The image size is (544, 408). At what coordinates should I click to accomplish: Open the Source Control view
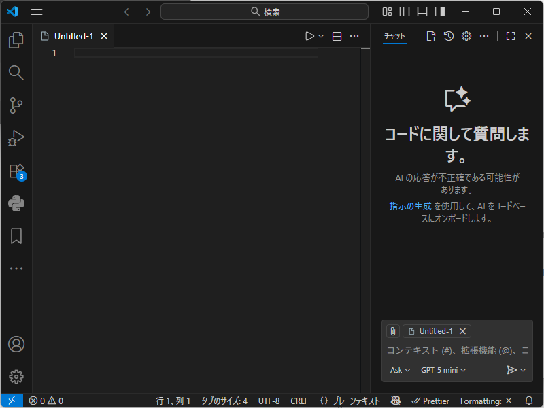click(x=16, y=105)
